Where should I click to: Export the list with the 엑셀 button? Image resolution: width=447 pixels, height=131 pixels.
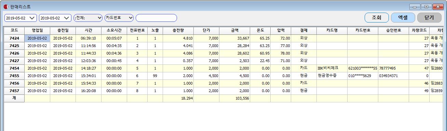403,18
